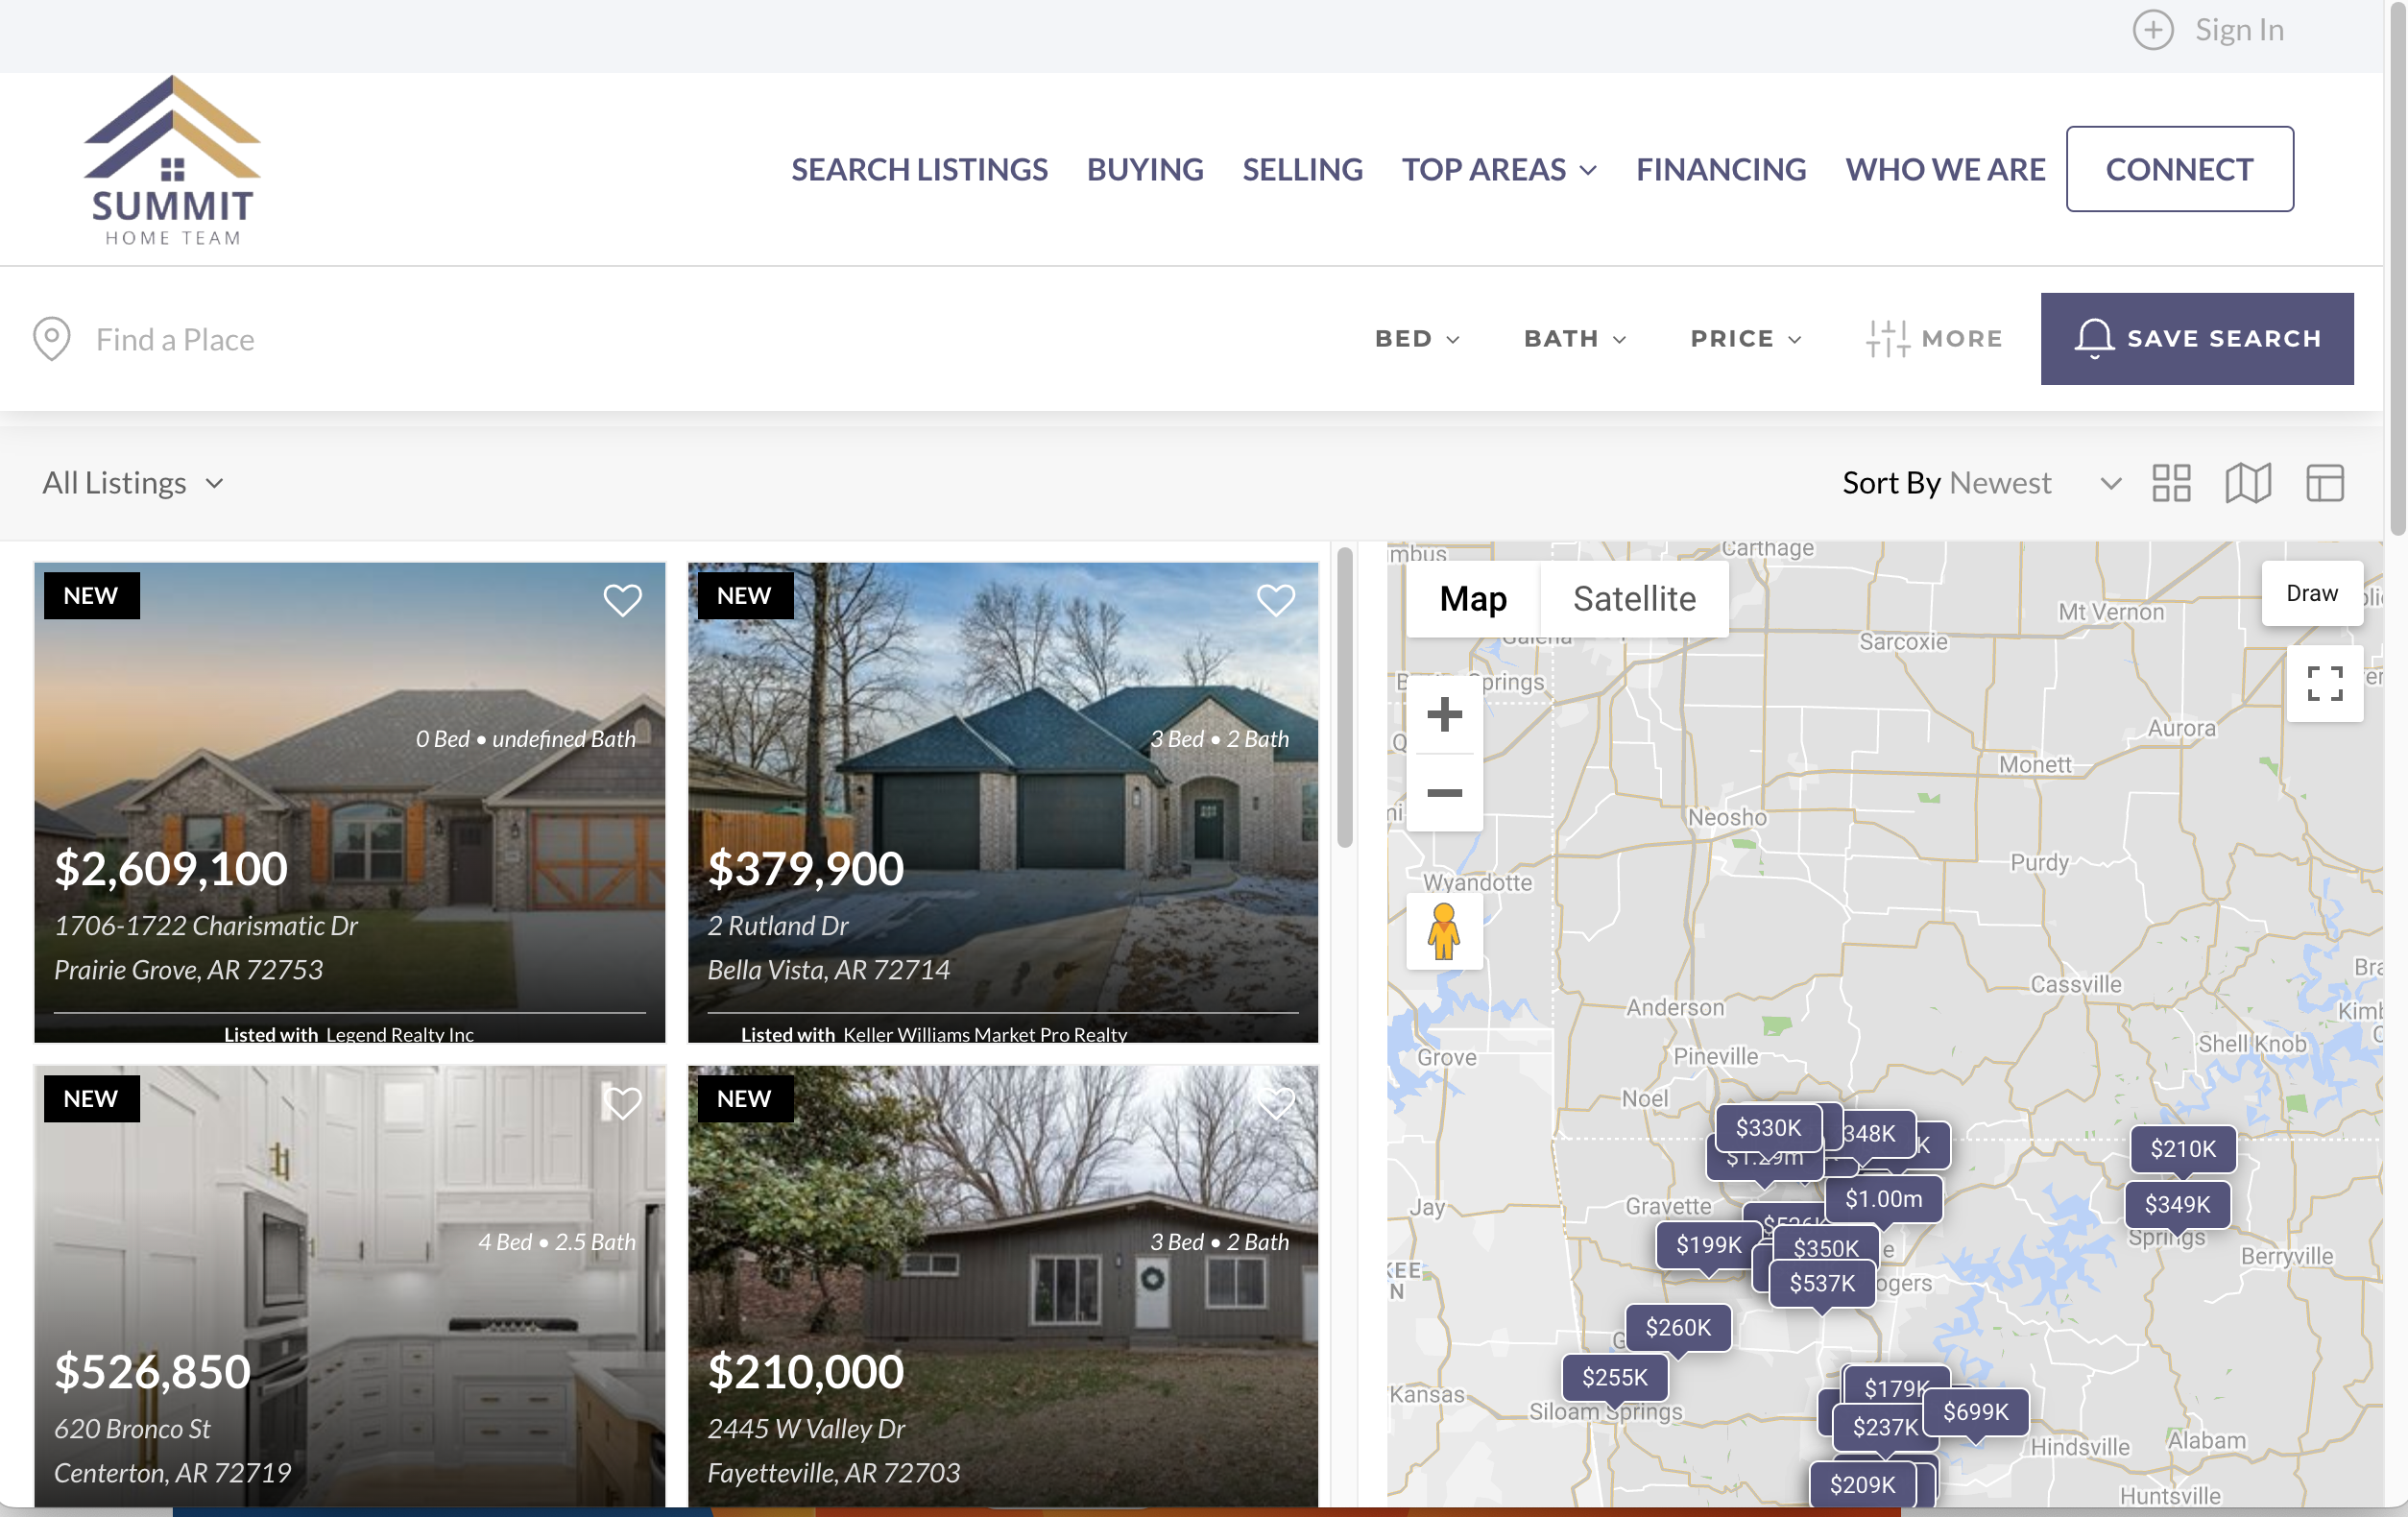Screen dimensions: 2408x1517
Task: Open the BED filter dropdown
Action: [1417, 339]
